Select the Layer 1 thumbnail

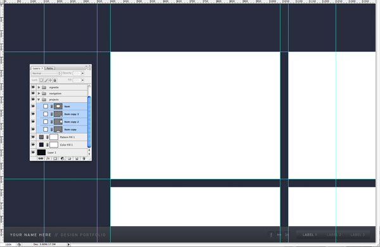pyautogui.click(x=41, y=153)
